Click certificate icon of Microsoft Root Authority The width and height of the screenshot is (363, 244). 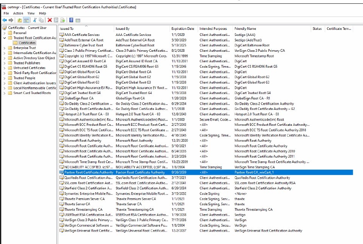(x=62, y=141)
